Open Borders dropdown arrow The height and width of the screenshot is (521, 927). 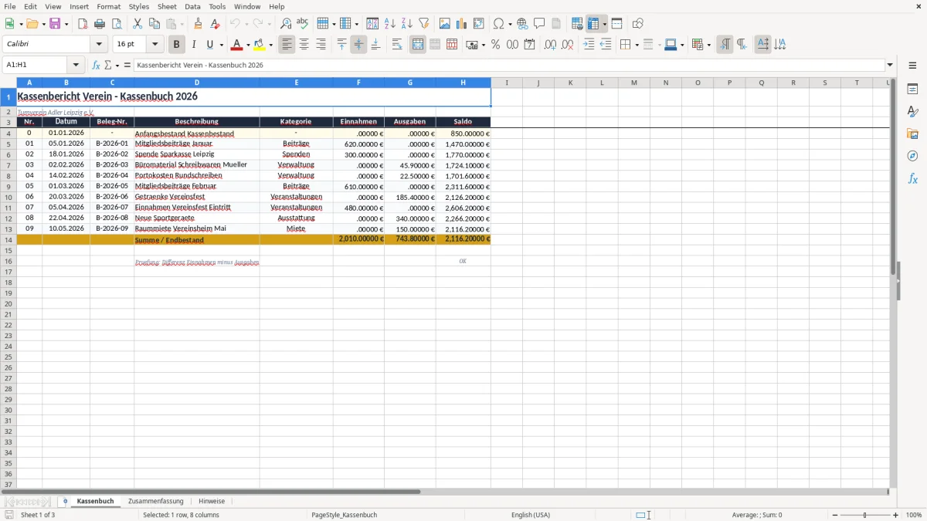tap(637, 46)
